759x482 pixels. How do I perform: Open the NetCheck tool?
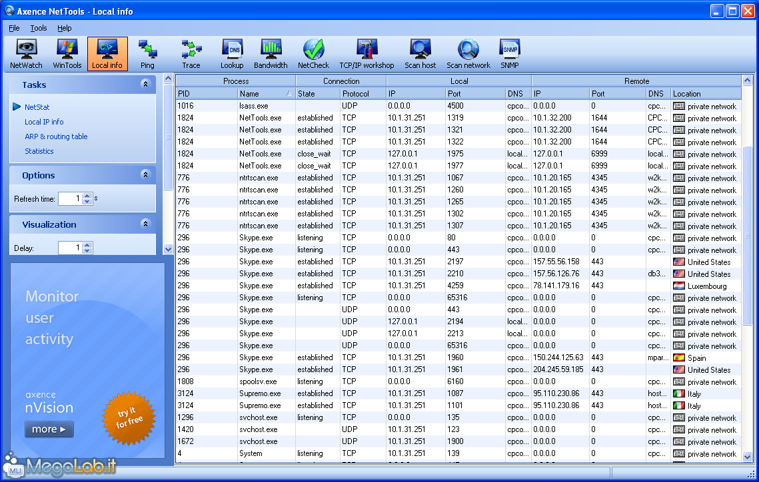313,54
